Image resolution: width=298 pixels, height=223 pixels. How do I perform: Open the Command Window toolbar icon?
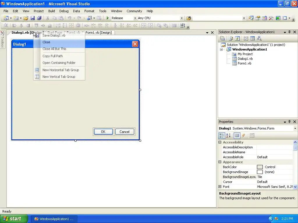tap(285, 18)
